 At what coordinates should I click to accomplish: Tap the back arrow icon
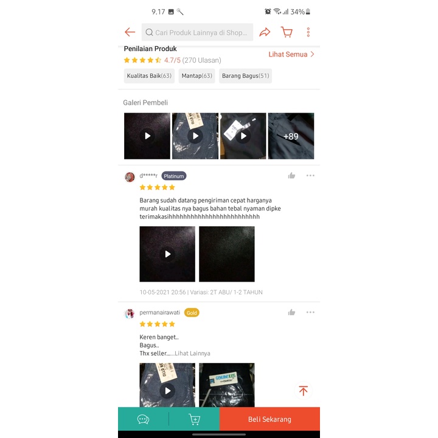coord(130,32)
